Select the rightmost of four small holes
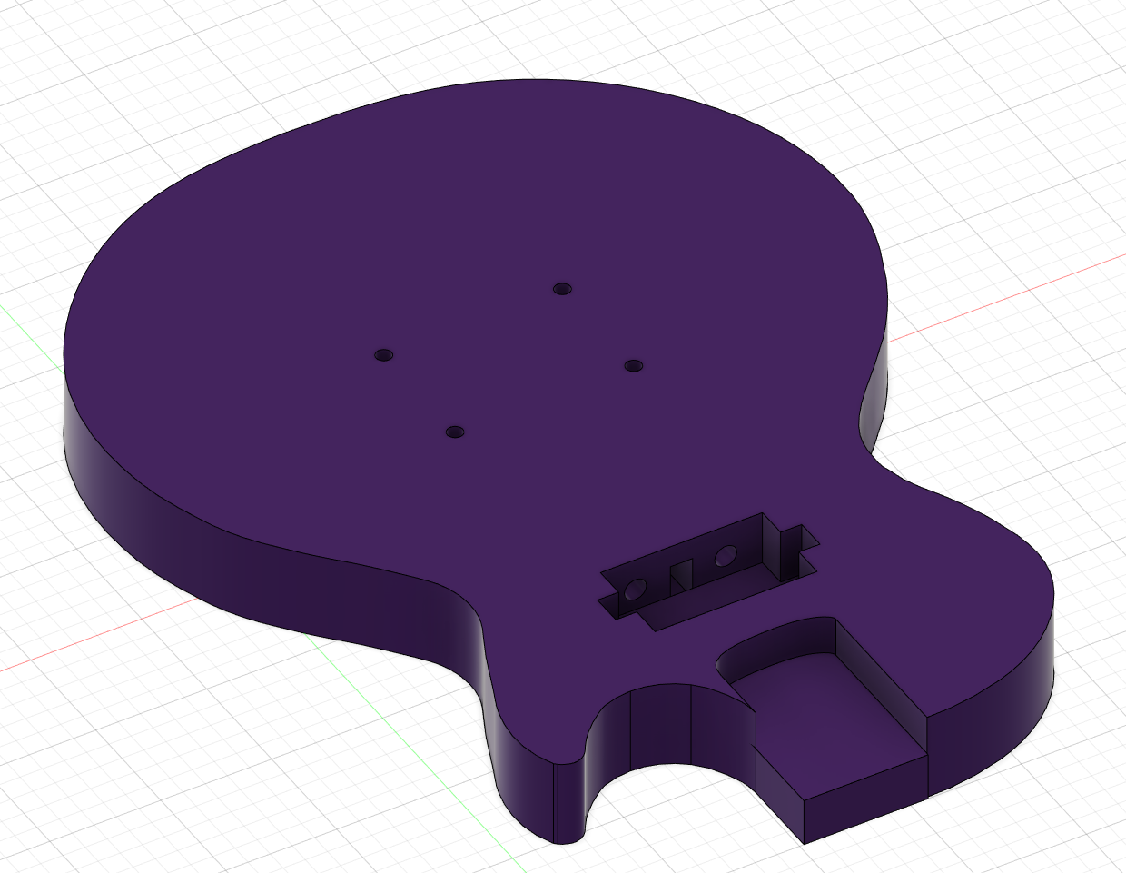Viewport: 1126px width, 873px height. coord(634,365)
